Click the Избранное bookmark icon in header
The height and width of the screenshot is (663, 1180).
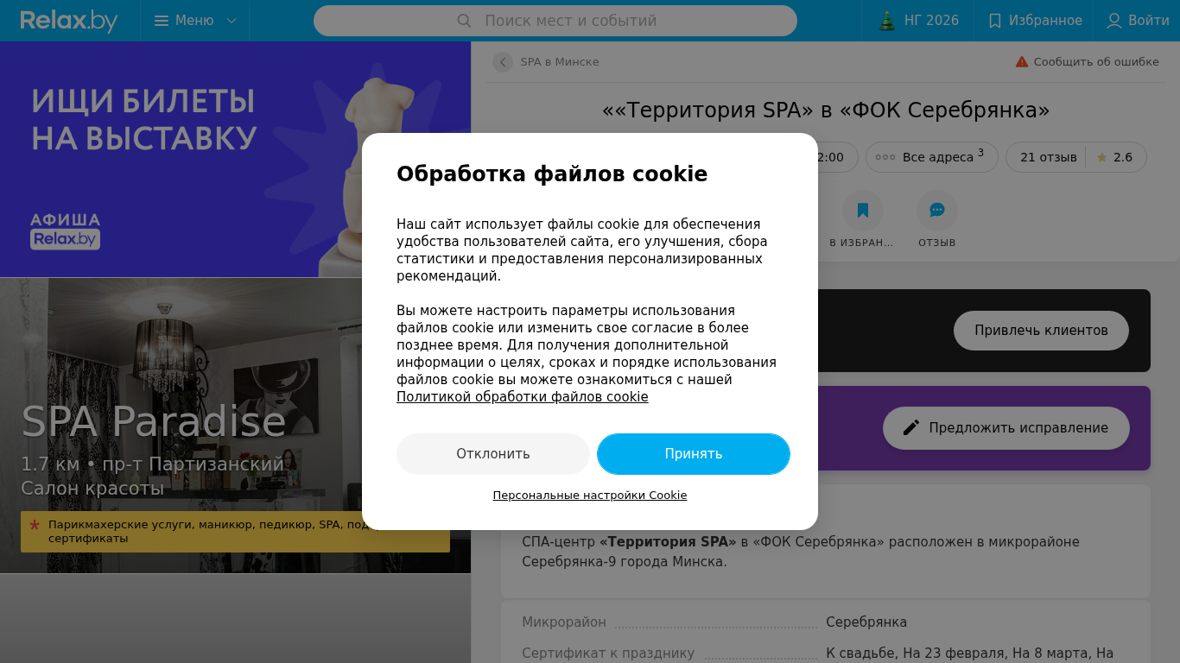[995, 21]
